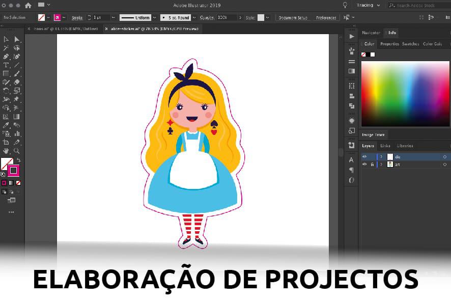Pick the Direct Selection tool
451x301 pixels.
click(17, 39)
